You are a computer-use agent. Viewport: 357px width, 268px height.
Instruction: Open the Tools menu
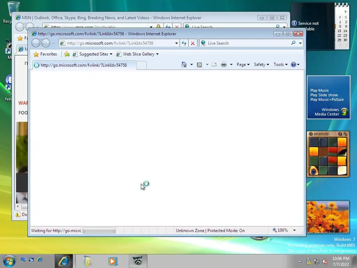(280, 65)
